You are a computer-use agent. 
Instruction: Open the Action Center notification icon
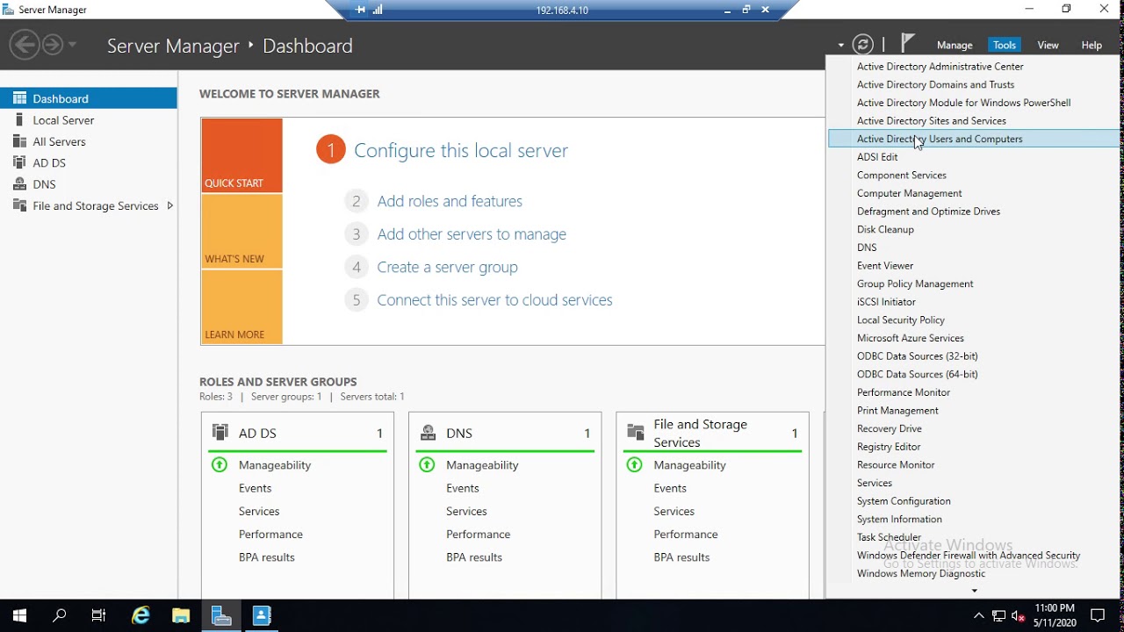tap(1098, 615)
